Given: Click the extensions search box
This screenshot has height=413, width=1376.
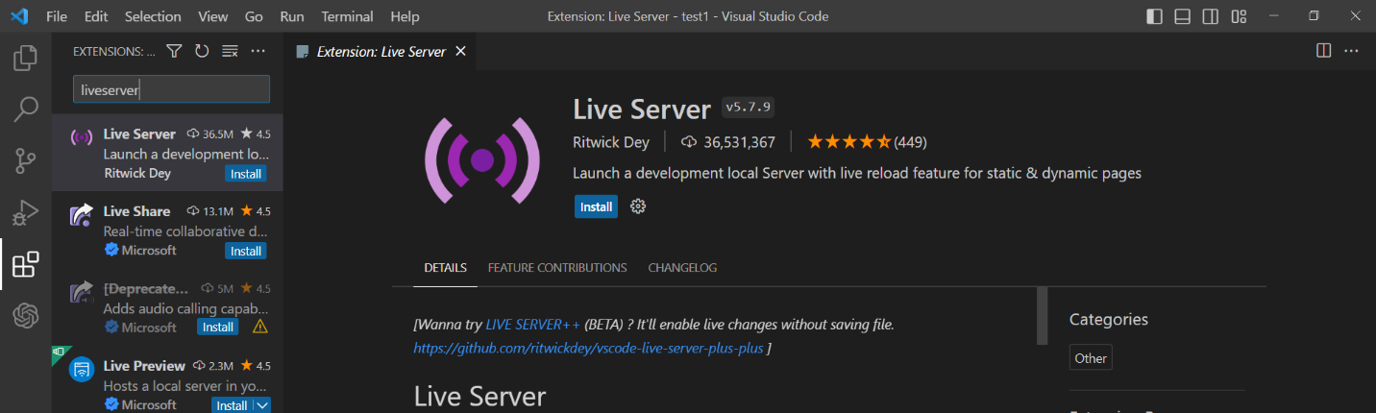Looking at the screenshot, I should pos(172,89).
